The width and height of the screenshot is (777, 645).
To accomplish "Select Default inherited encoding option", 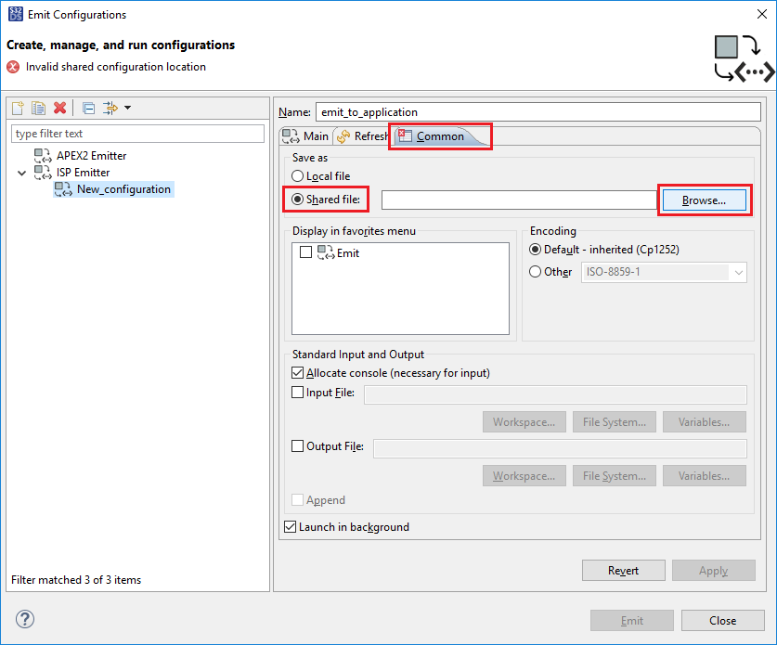I will (x=536, y=249).
